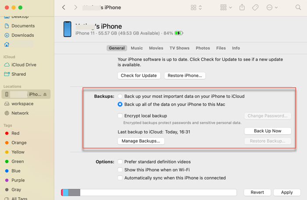Select back up to this Mac option
This screenshot has width=307, height=200.
120,104
